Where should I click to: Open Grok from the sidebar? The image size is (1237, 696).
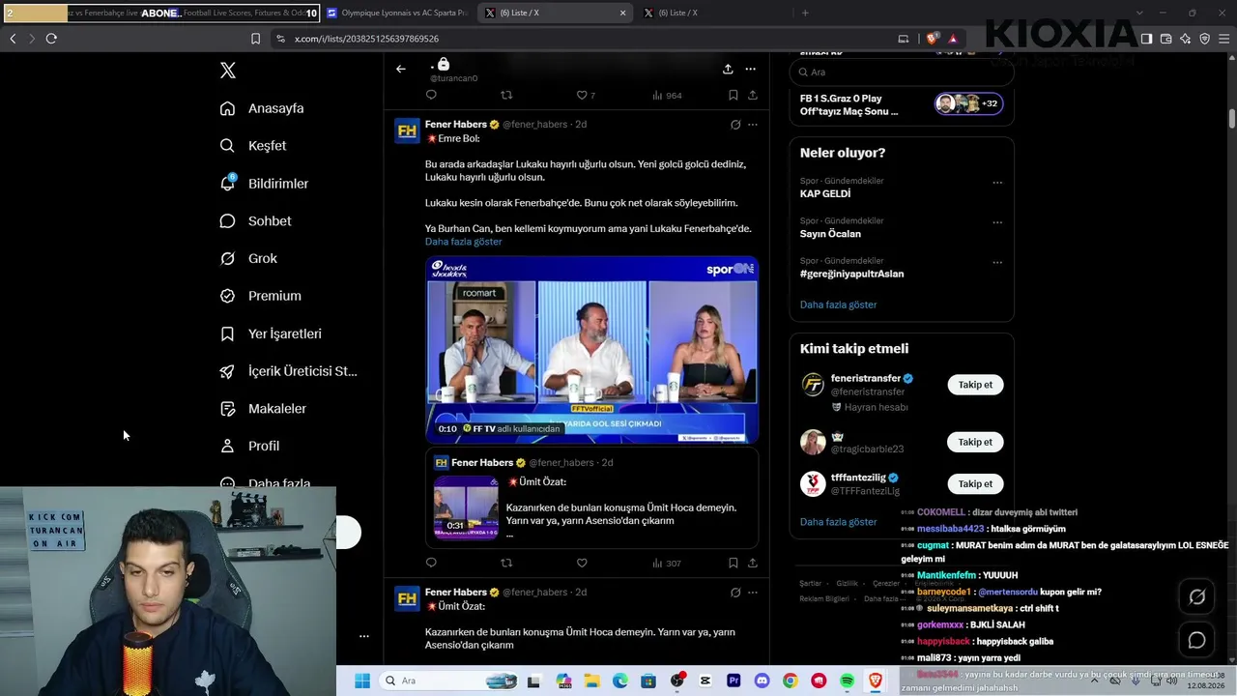[248, 258]
